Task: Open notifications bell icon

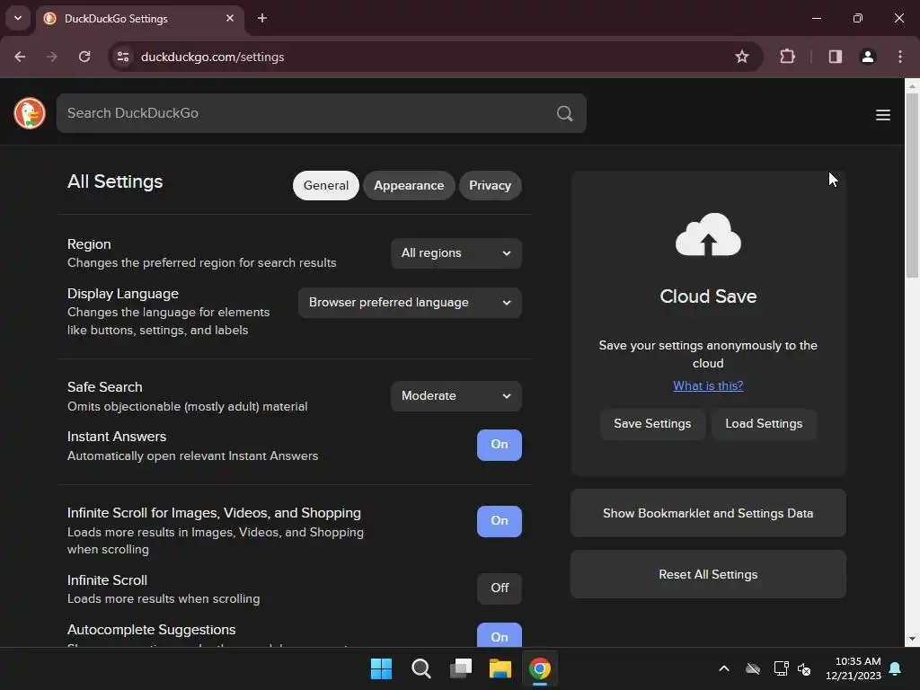Action: (x=896, y=668)
